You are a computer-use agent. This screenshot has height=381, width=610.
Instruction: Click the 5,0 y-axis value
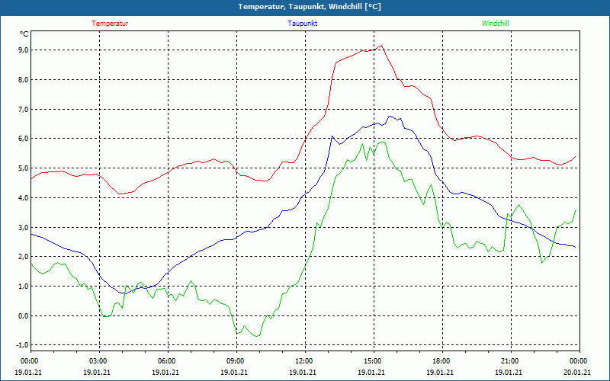[x=24, y=168]
